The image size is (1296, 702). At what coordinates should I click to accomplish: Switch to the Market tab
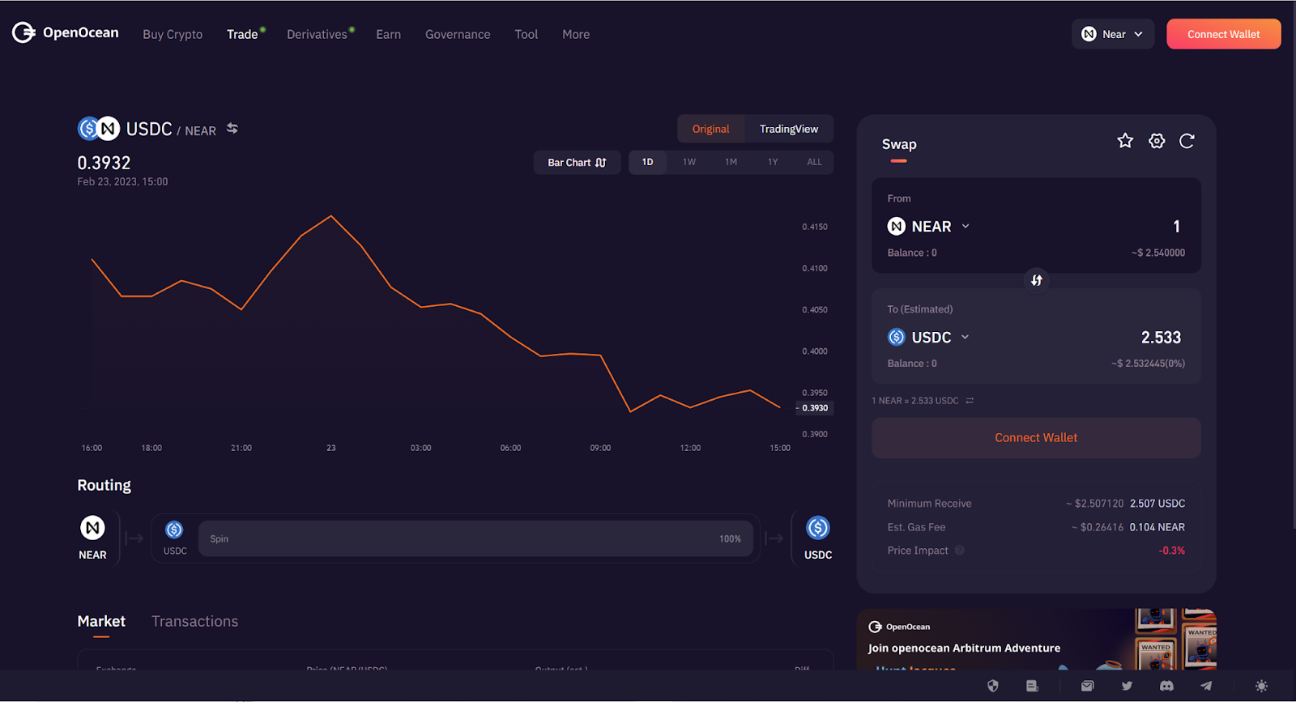pyautogui.click(x=101, y=621)
